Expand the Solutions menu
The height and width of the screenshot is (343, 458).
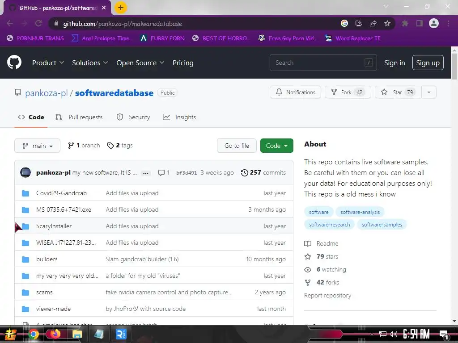point(90,63)
